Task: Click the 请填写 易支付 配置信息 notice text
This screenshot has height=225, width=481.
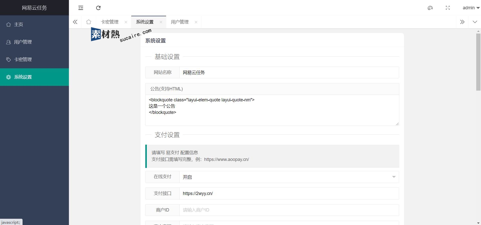Action: point(175,153)
